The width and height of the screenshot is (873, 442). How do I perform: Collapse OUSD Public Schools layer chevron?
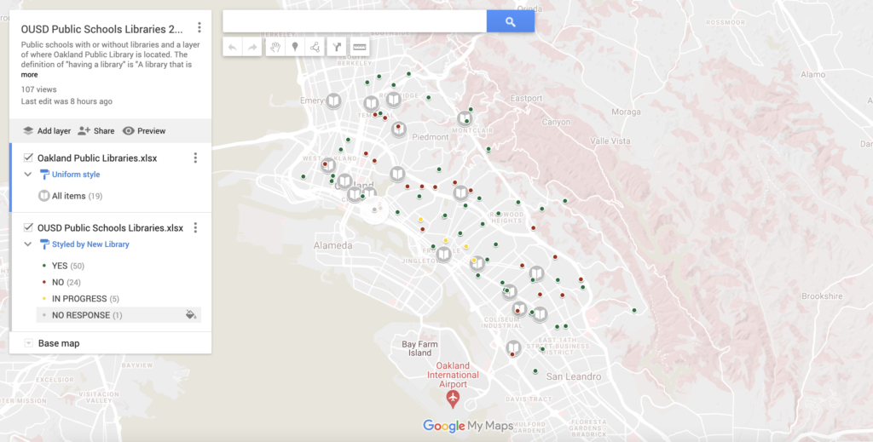(28, 244)
